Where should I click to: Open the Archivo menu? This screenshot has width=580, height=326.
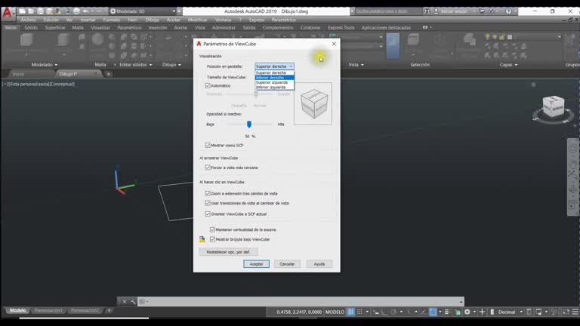pyautogui.click(x=29, y=20)
